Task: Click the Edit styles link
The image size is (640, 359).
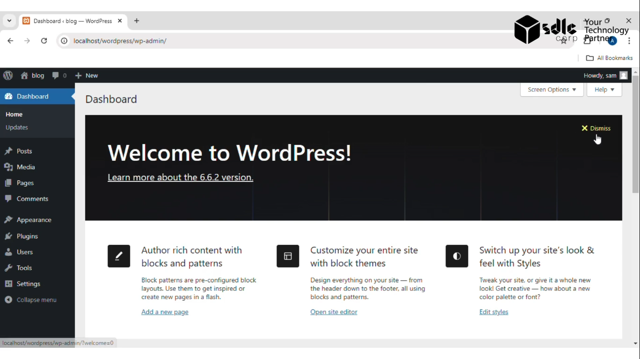Action: [x=494, y=312]
